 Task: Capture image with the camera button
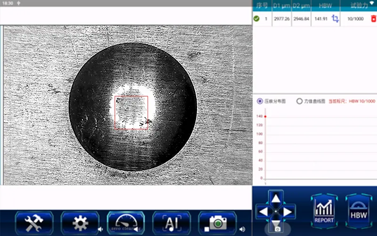(217, 223)
